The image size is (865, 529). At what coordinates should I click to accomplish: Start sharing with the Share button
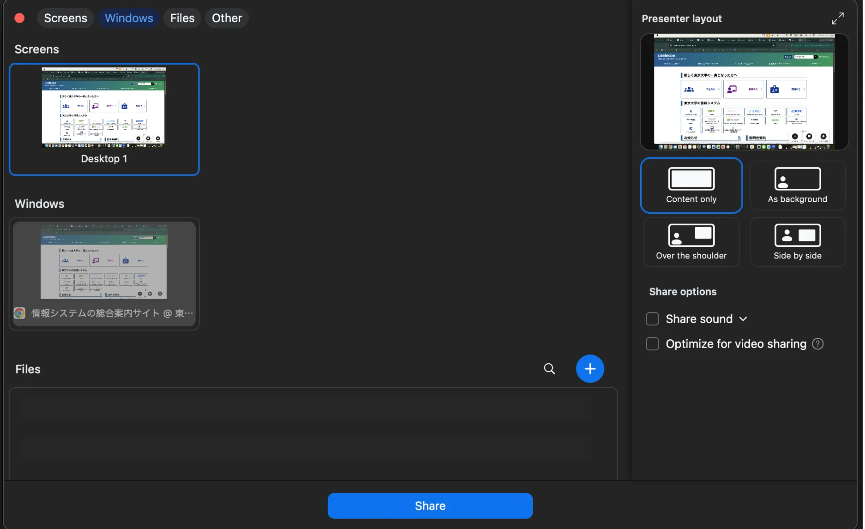click(x=430, y=506)
